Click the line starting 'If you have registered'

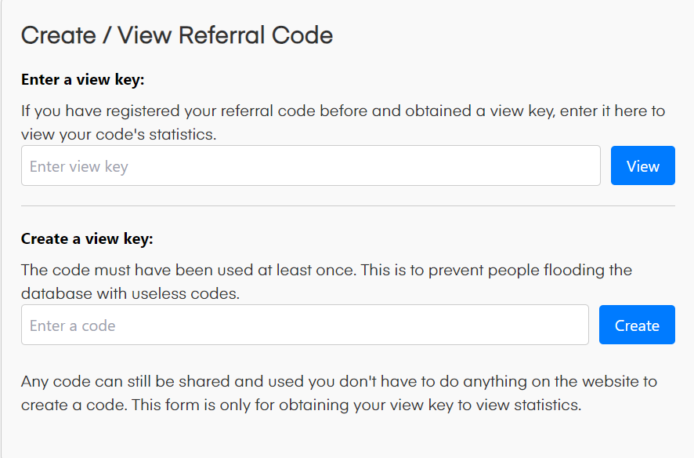[343, 111]
